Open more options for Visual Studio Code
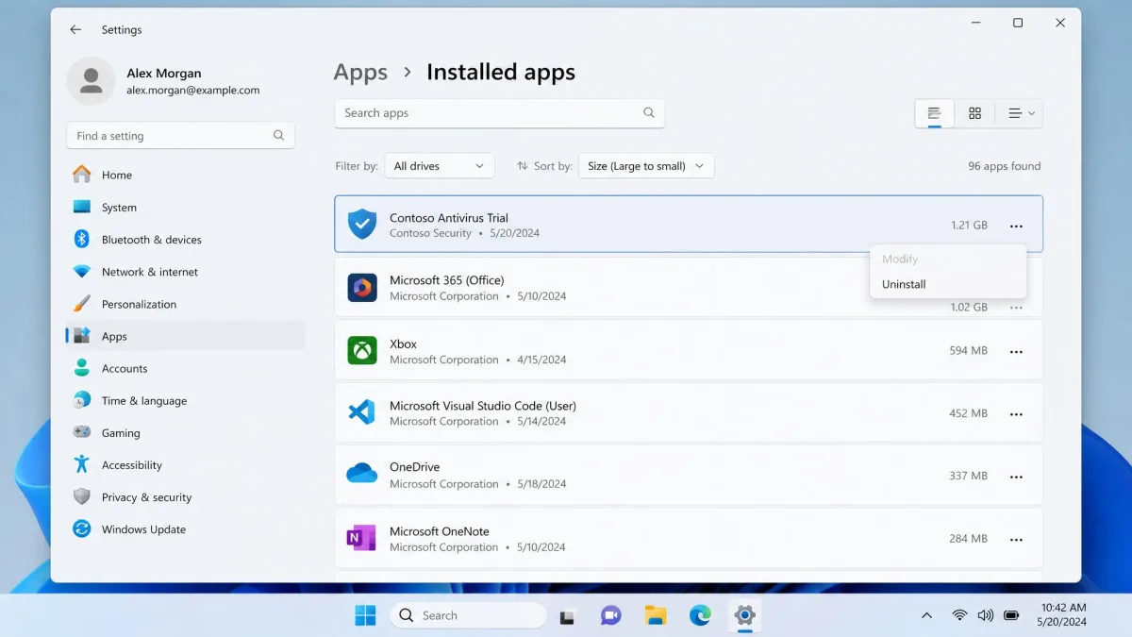The width and height of the screenshot is (1132, 637). tap(1016, 413)
